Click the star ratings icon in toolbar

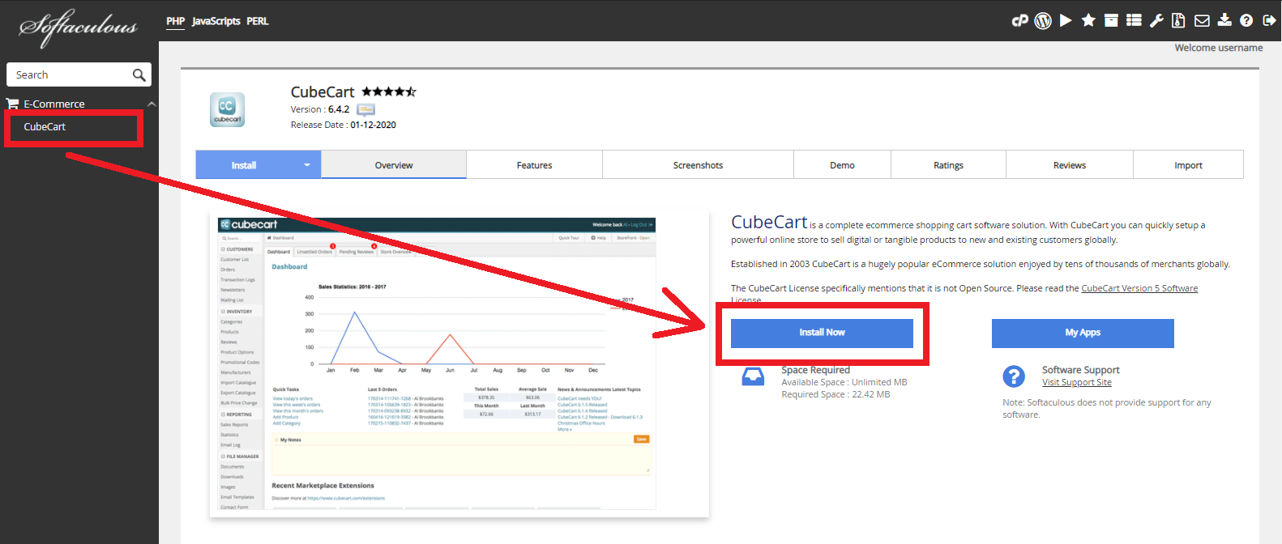(1088, 21)
